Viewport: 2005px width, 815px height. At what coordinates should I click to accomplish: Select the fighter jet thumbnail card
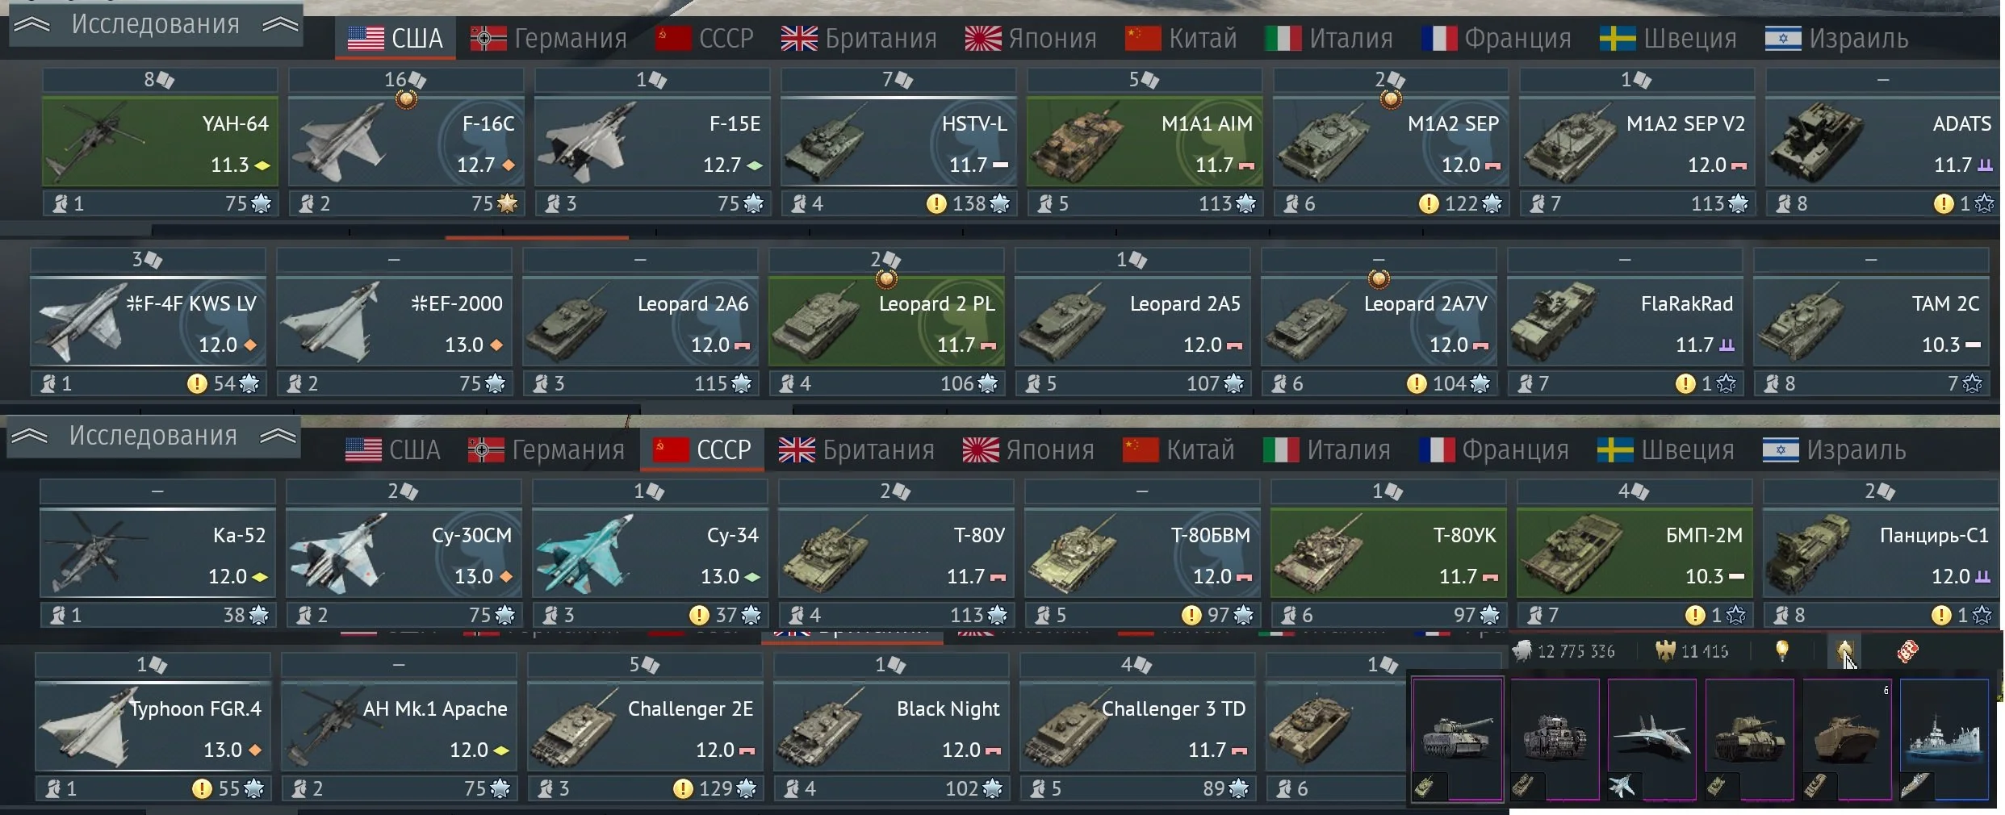coord(1651,739)
